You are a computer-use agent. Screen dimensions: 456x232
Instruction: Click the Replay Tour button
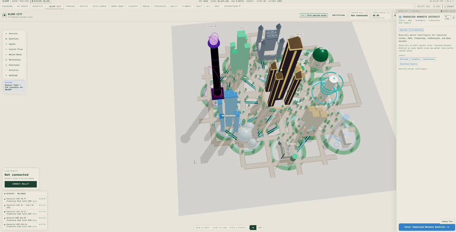447,221
